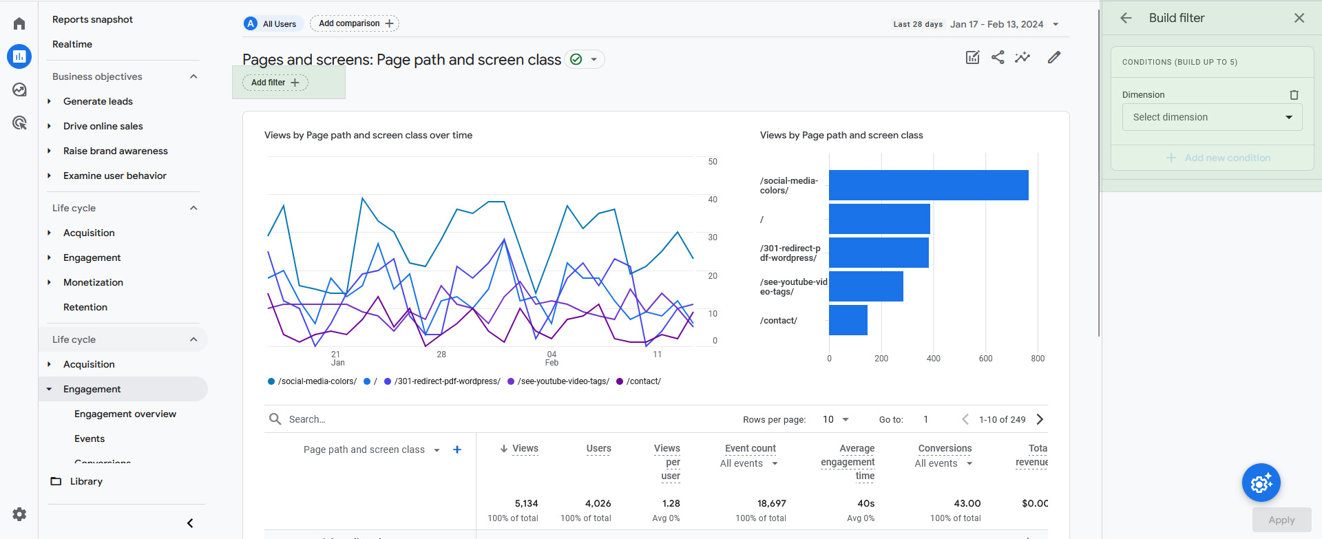
Task: Collapse the Business objectives section
Action: (x=193, y=76)
